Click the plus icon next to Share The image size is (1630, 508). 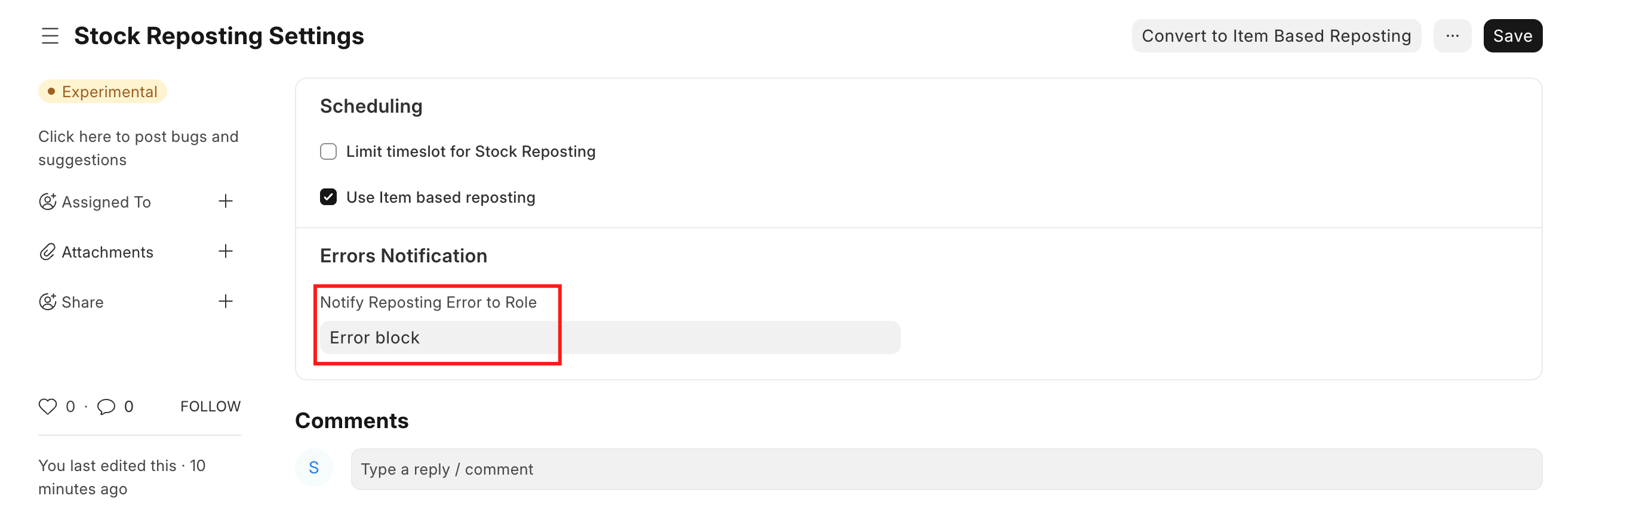click(x=225, y=301)
